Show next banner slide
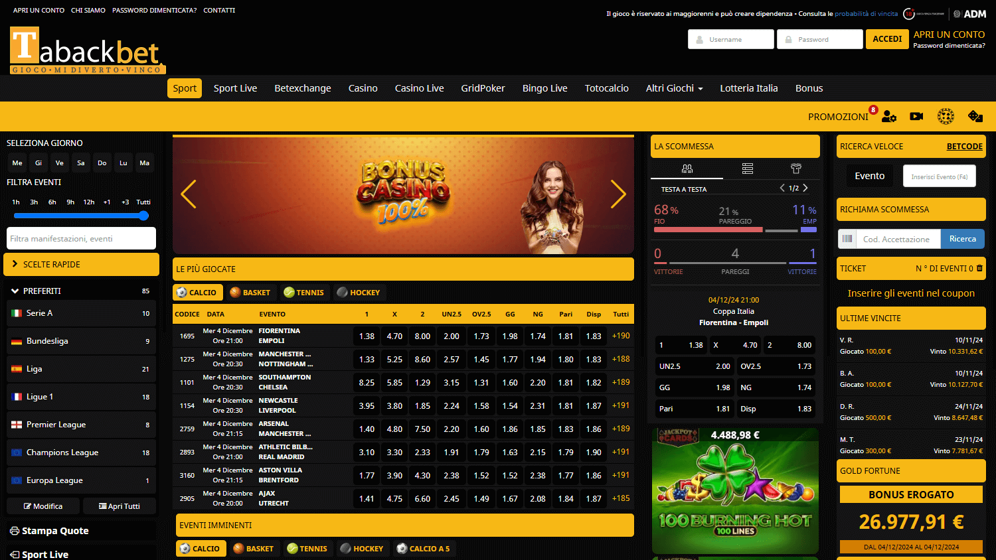996x560 pixels. pyautogui.click(x=618, y=194)
